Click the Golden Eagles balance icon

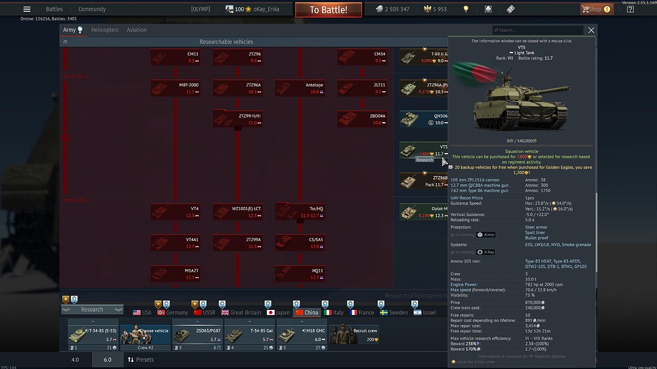point(428,9)
